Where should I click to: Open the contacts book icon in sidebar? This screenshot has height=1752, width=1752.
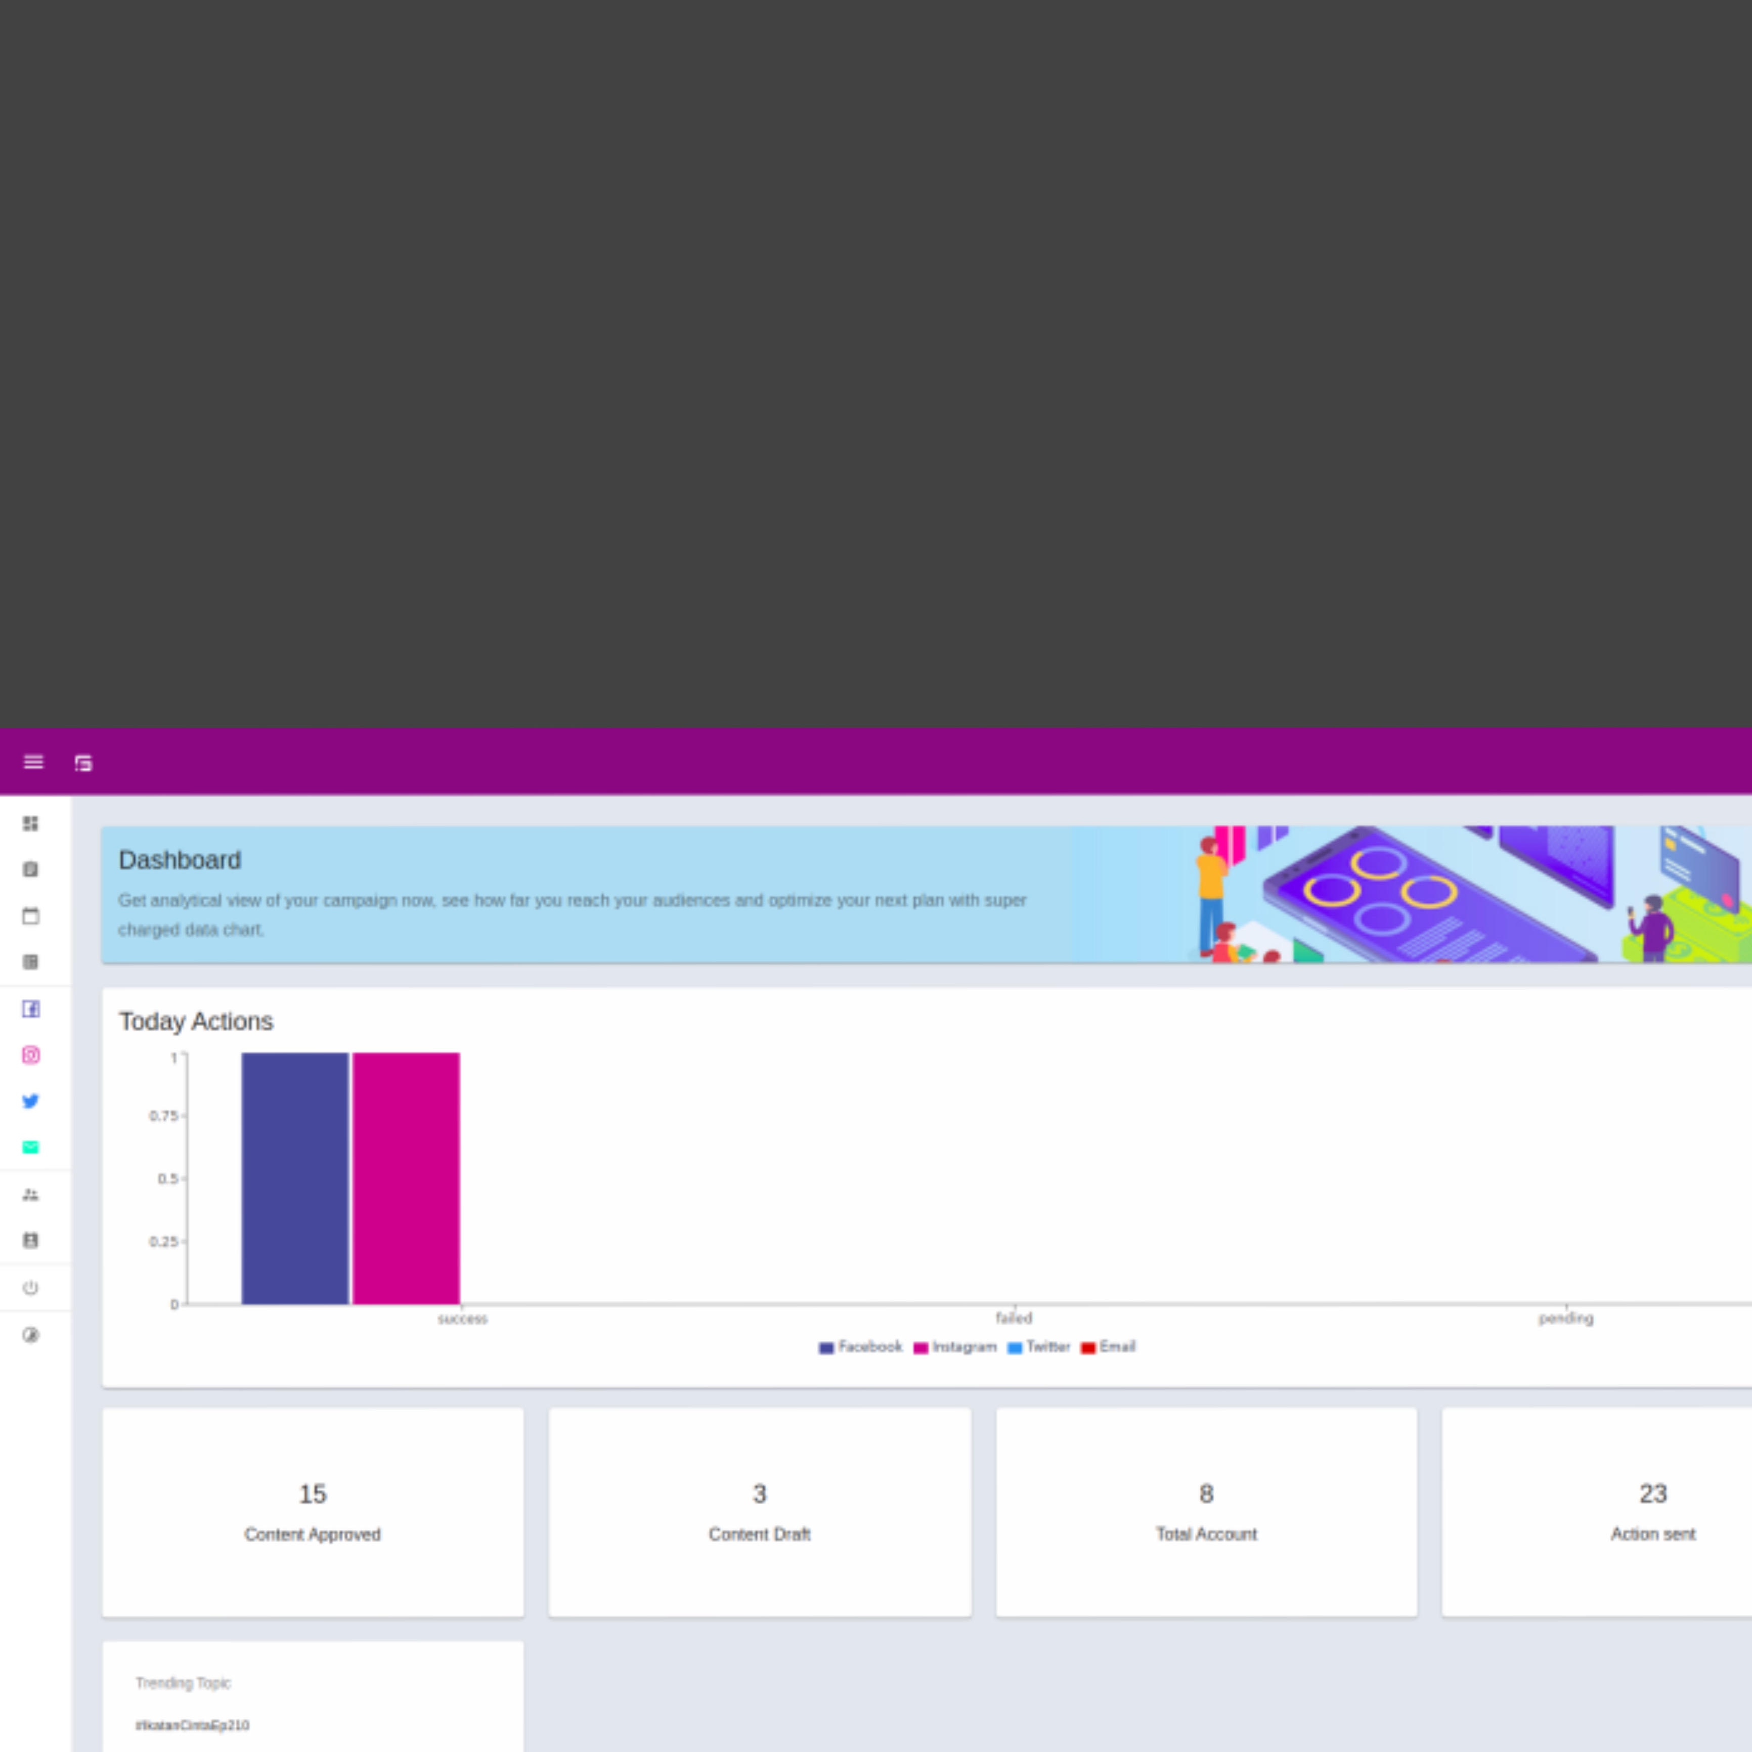point(31,1241)
